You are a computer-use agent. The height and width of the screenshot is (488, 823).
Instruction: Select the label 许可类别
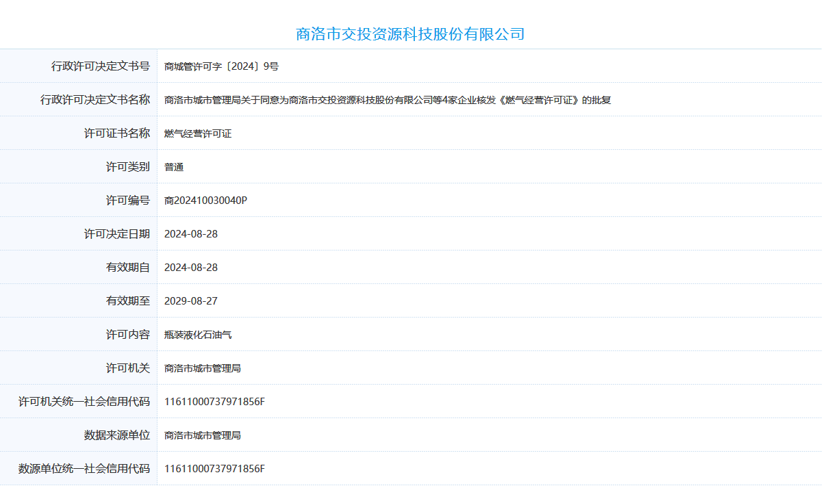(128, 167)
